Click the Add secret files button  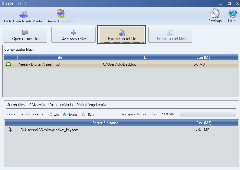point(74,35)
